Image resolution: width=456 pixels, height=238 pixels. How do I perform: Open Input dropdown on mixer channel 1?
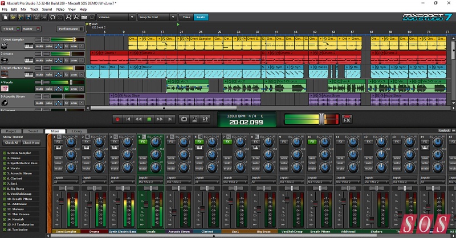click(x=66, y=182)
